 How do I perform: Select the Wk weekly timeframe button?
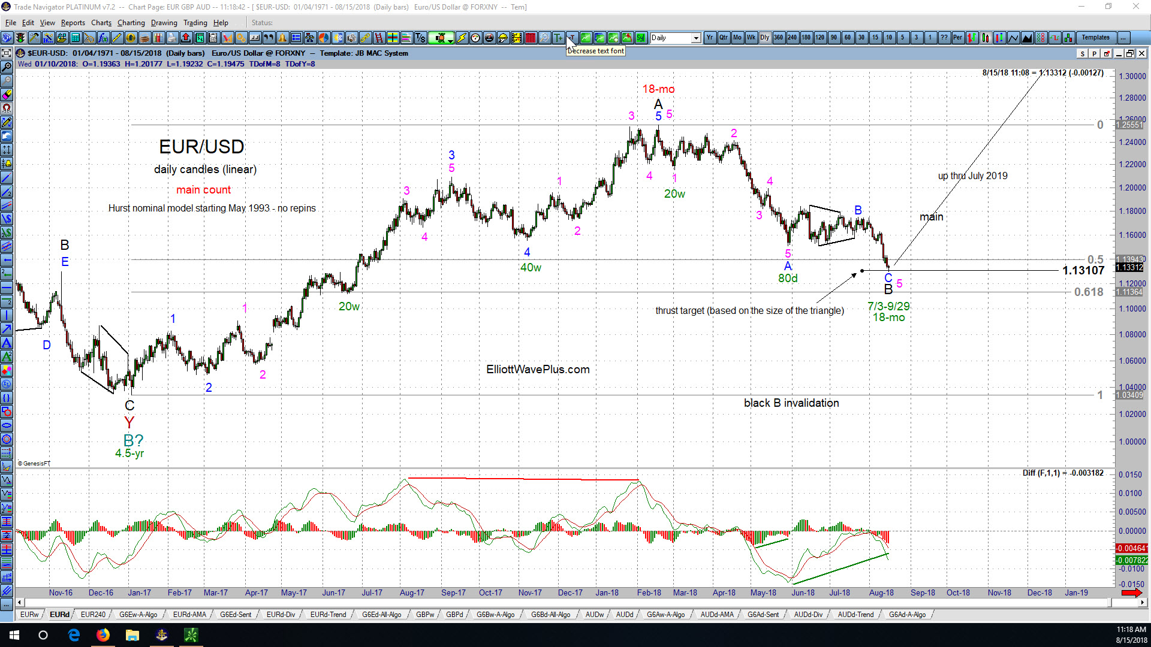[x=751, y=38]
